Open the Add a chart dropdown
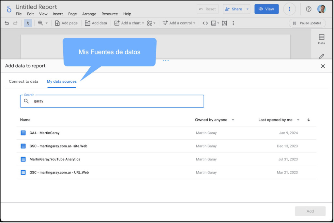334x223 pixels. click(x=129, y=23)
